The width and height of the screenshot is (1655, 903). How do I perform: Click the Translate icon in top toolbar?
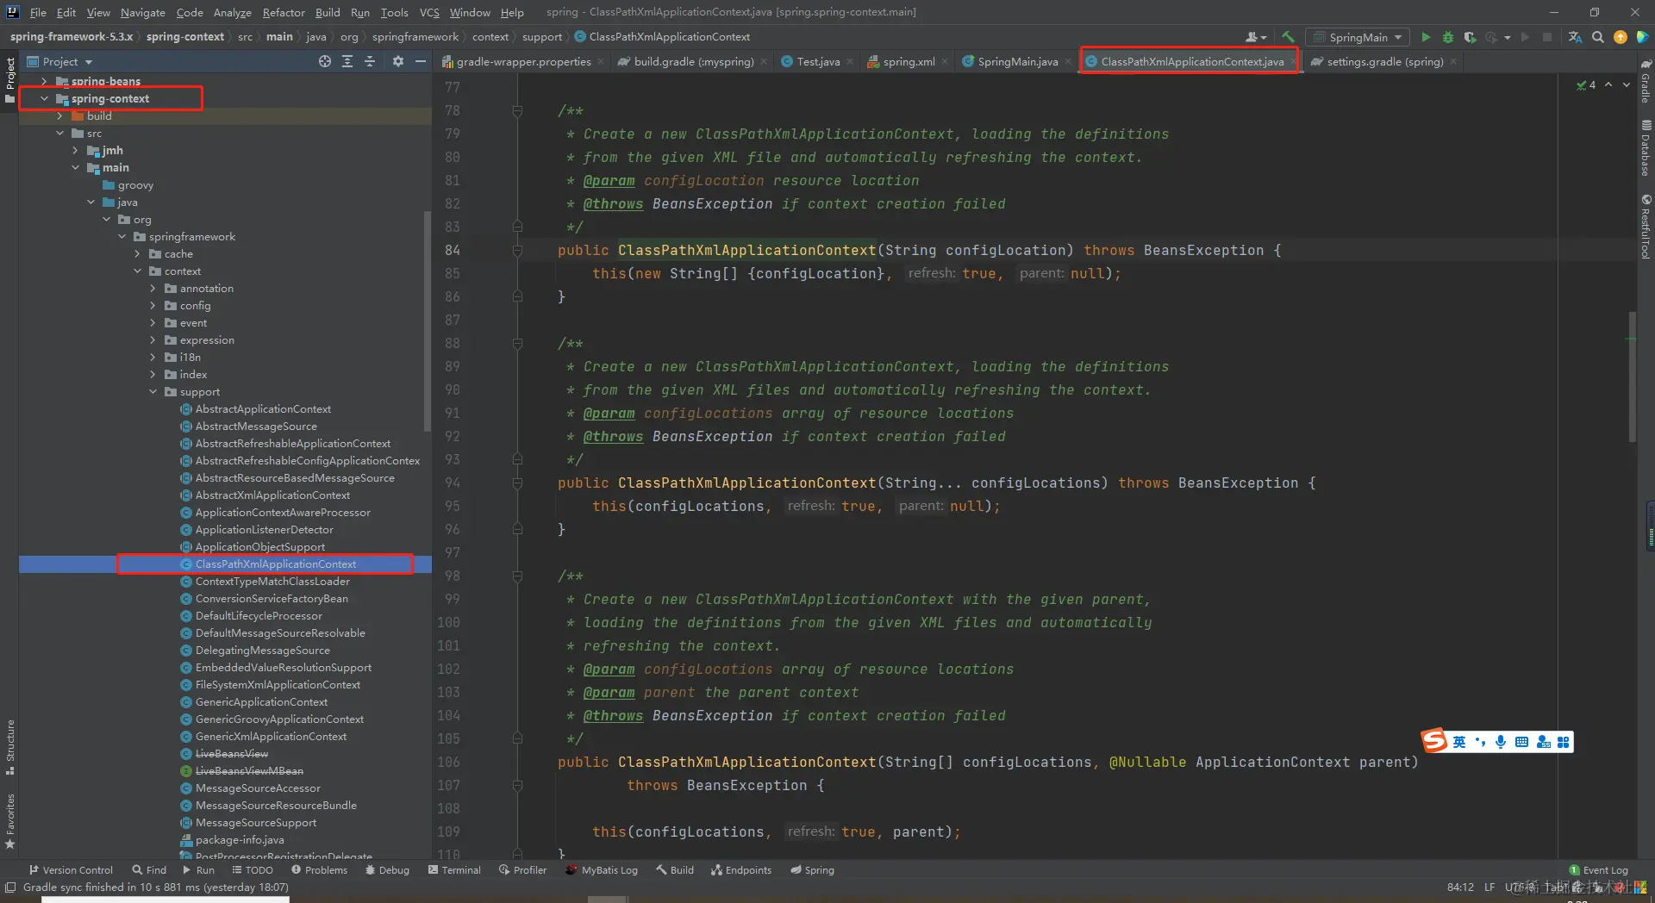[x=1575, y=37]
